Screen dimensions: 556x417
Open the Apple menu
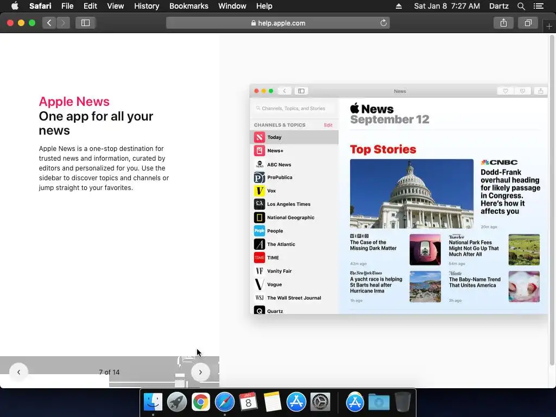pyautogui.click(x=15, y=6)
